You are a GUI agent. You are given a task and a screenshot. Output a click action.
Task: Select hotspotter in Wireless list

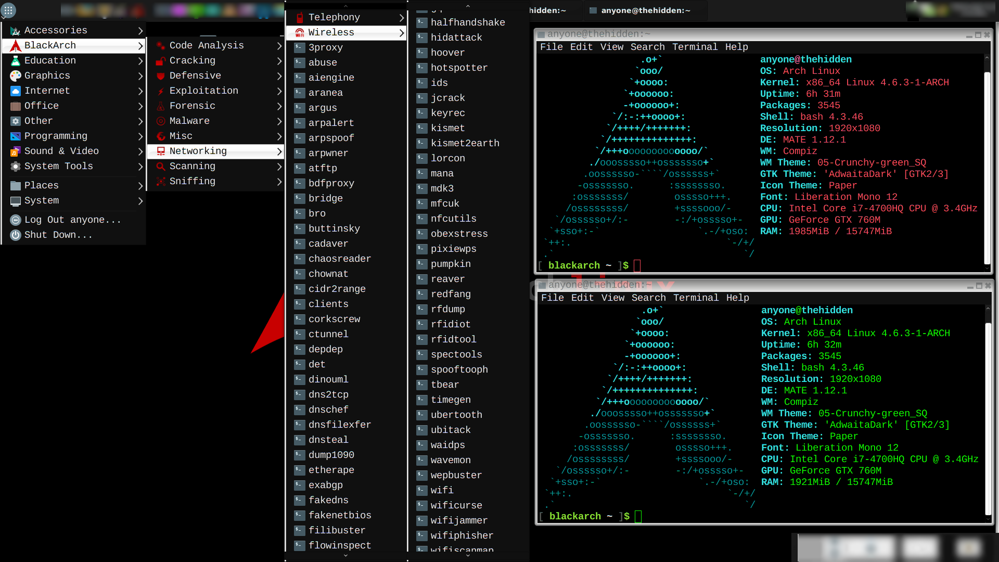tap(459, 68)
